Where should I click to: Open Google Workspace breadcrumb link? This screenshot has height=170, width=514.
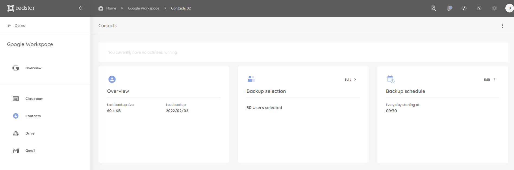143,8
